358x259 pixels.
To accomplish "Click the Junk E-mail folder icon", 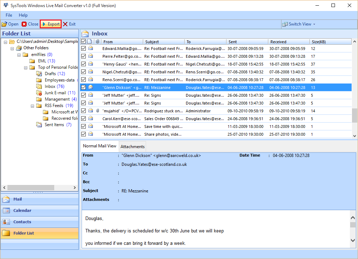I will click(x=39, y=93).
